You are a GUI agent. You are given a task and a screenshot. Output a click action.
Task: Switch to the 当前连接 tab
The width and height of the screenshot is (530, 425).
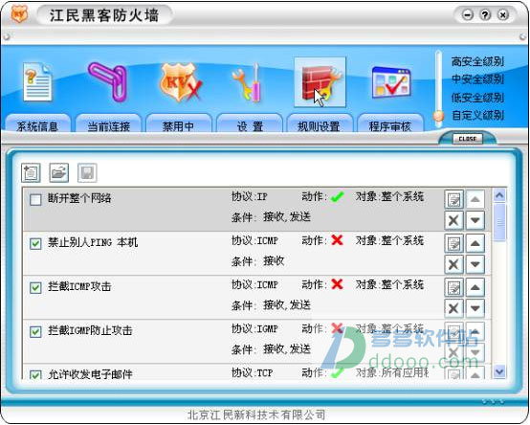(108, 123)
